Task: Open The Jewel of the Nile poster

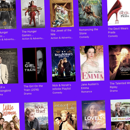Action: (62, 13)
